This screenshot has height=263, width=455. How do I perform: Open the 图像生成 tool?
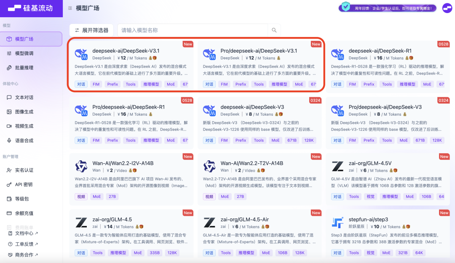25,112
